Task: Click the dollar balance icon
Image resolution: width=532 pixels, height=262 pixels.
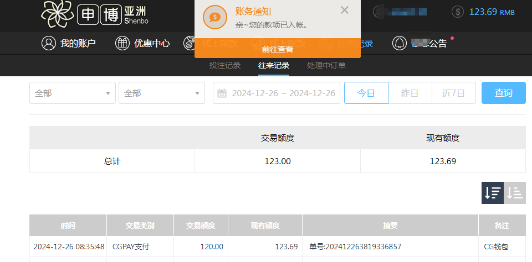Action: (x=458, y=12)
